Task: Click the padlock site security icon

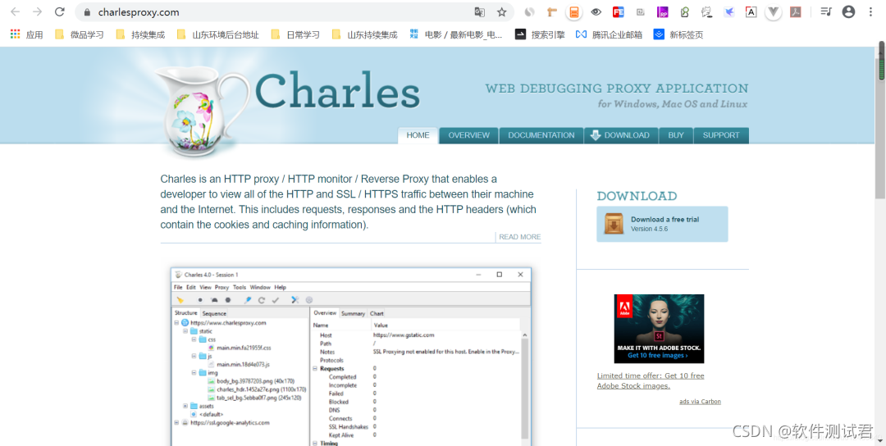Action: 86,12
